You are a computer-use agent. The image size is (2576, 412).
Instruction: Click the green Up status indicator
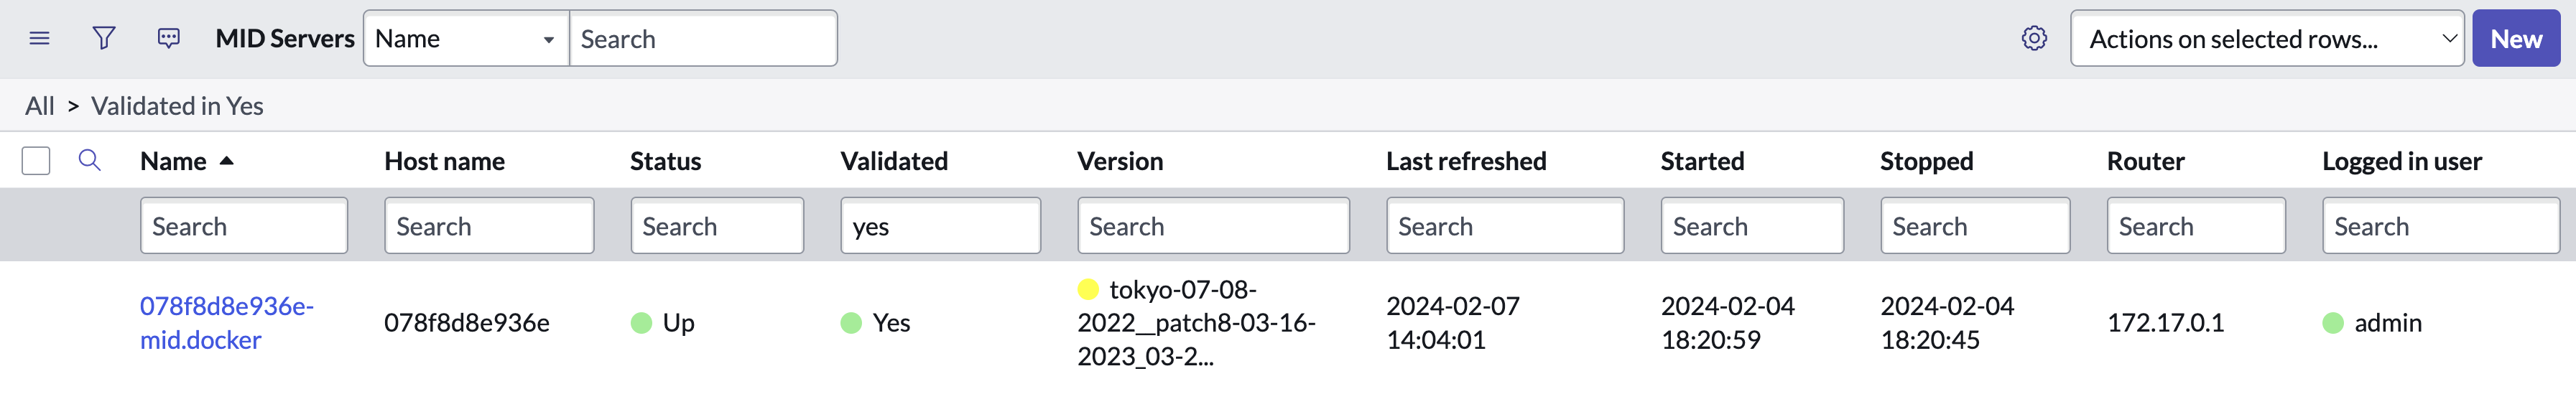click(641, 323)
